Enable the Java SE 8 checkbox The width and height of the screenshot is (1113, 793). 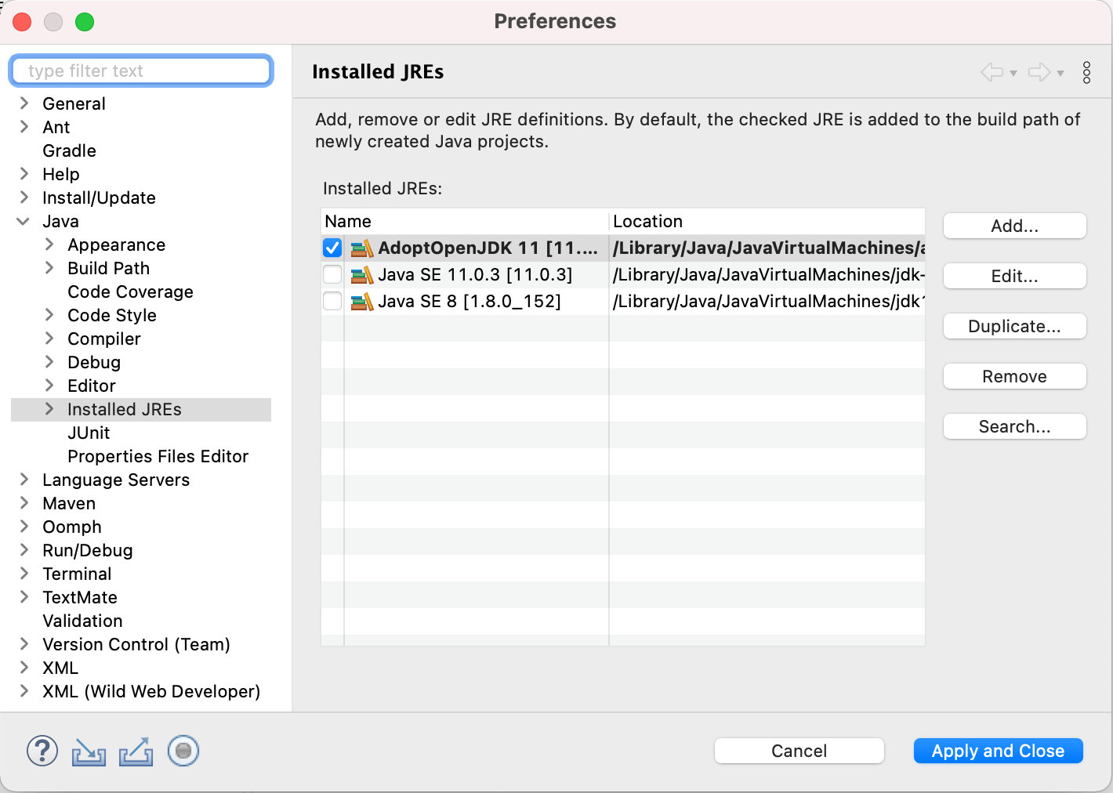pos(332,302)
